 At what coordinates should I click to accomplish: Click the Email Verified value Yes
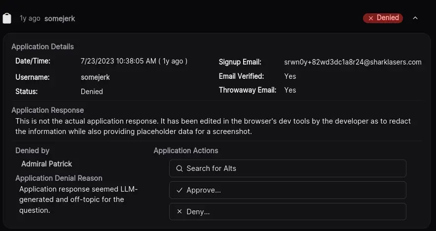(x=290, y=76)
